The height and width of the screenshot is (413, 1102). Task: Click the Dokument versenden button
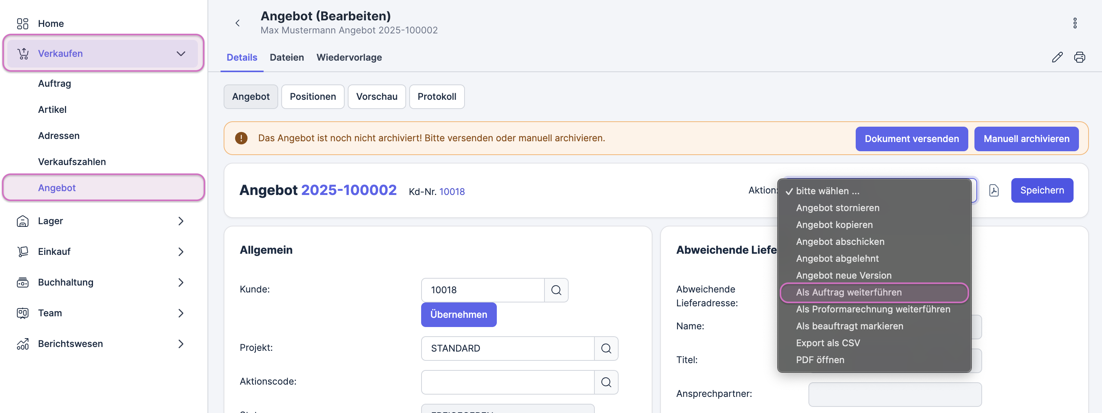tap(911, 139)
